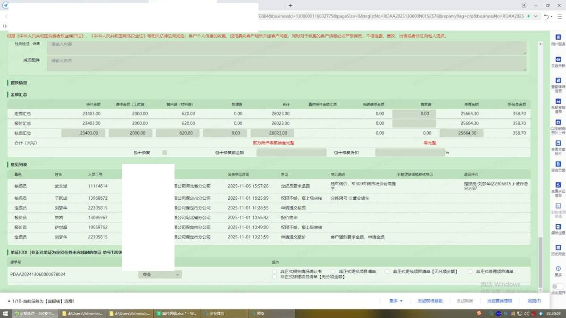
Task: Click the 发起同级复勘 link
Action: pyautogui.click(x=430, y=301)
